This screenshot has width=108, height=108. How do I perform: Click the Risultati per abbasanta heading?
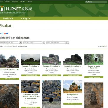14,38
